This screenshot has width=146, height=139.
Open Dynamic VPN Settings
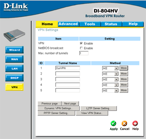(x=59, y=108)
